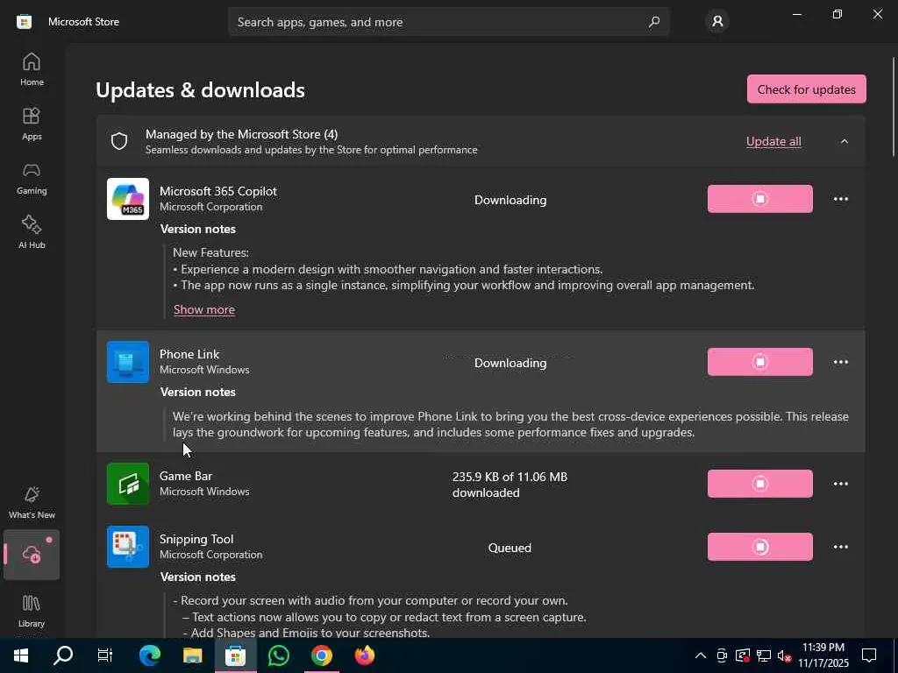Go to the Gaming section
Viewport: 898px width, 673px height.
(32, 178)
